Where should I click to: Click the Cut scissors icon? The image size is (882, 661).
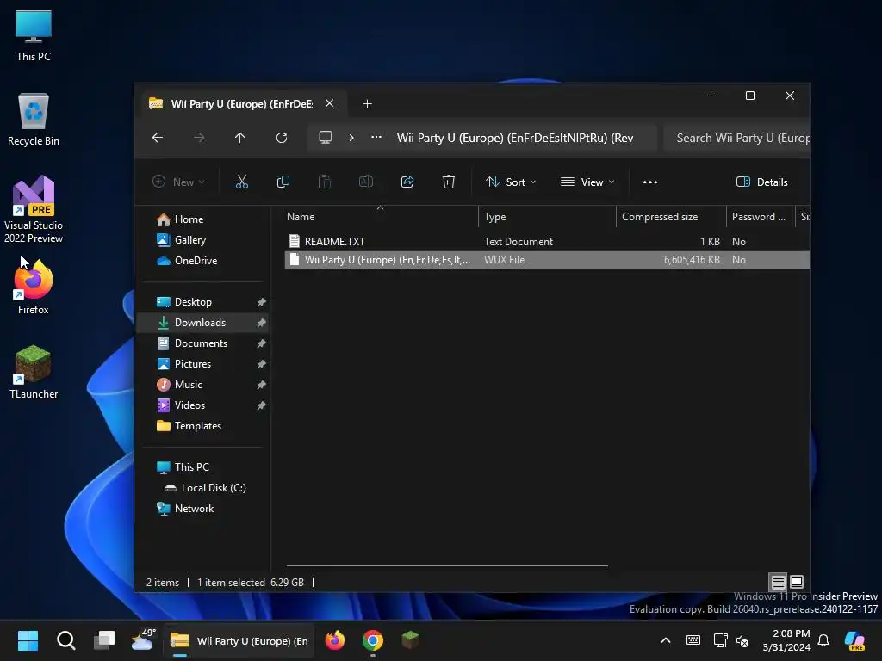tap(242, 182)
